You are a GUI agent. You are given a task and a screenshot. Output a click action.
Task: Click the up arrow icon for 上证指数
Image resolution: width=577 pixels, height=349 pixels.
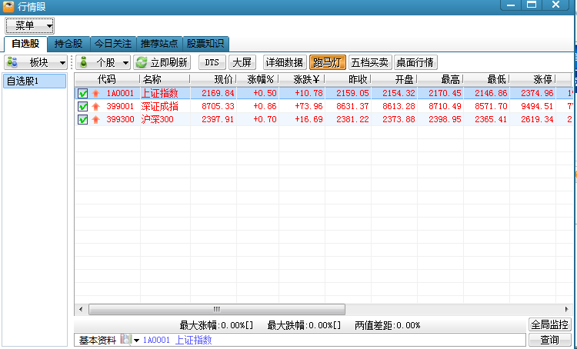pos(96,94)
